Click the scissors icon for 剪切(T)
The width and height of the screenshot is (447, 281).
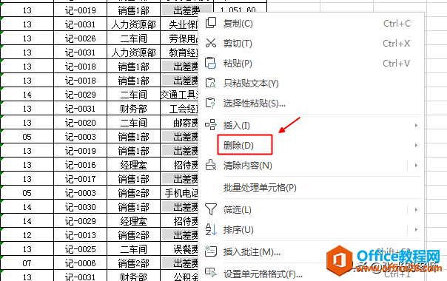coord(211,44)
